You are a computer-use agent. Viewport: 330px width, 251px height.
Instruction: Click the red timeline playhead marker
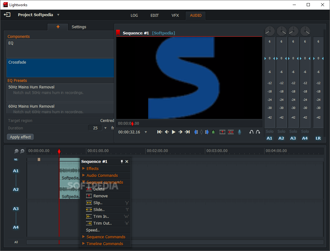click(x=59, y=151)
